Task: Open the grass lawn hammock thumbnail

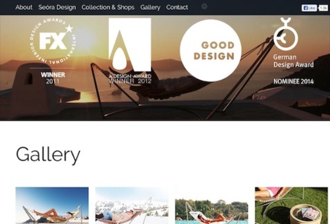Action: 291,205
